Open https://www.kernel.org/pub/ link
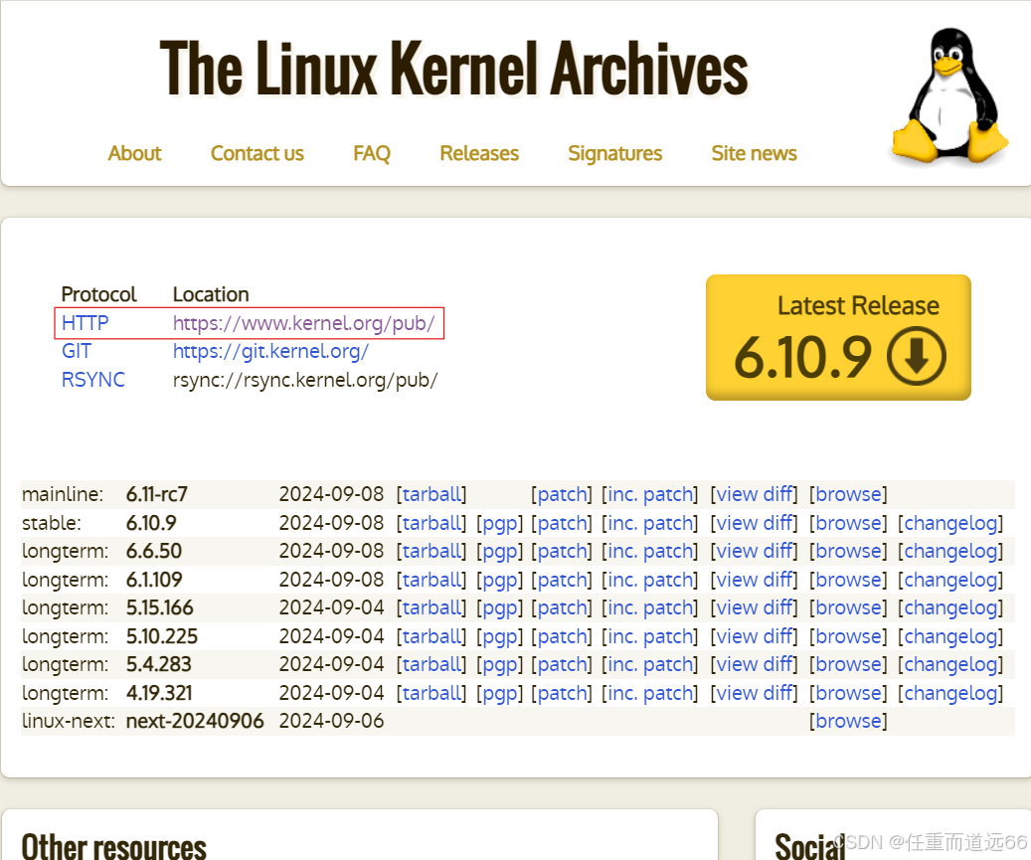The width and height of the screenshot is (1031, 860). tap(304, 323)
